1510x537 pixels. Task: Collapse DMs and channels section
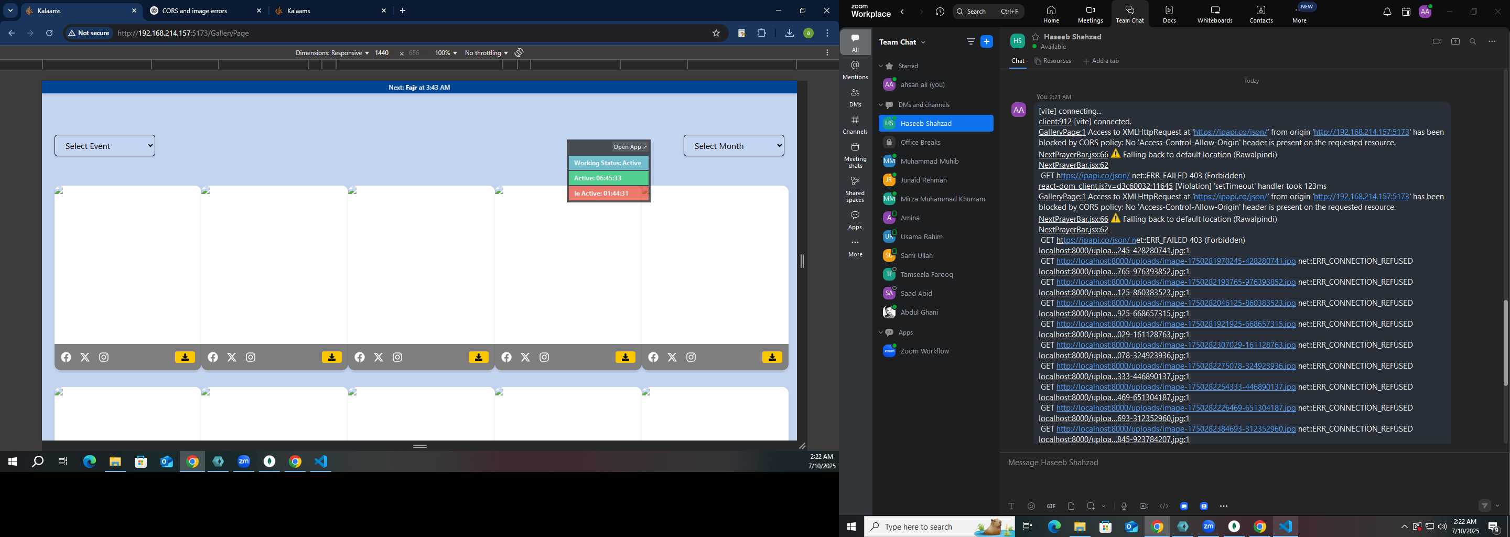[x=880, y=105]
